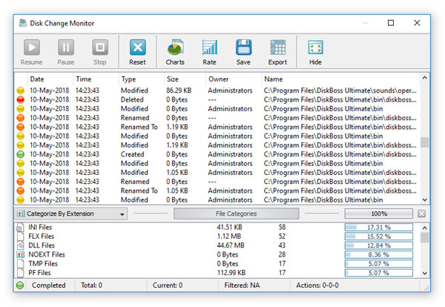Click the 100% progress bar
445x307 pixels.
(379, 214)
